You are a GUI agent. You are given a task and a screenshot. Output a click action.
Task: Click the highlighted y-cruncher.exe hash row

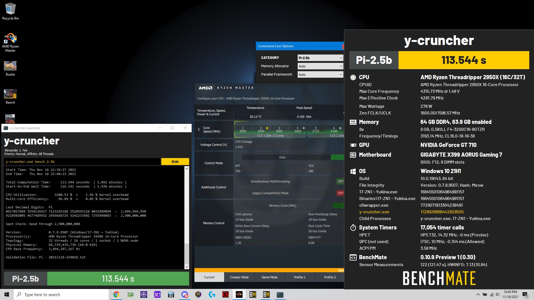tap(412, 212)
